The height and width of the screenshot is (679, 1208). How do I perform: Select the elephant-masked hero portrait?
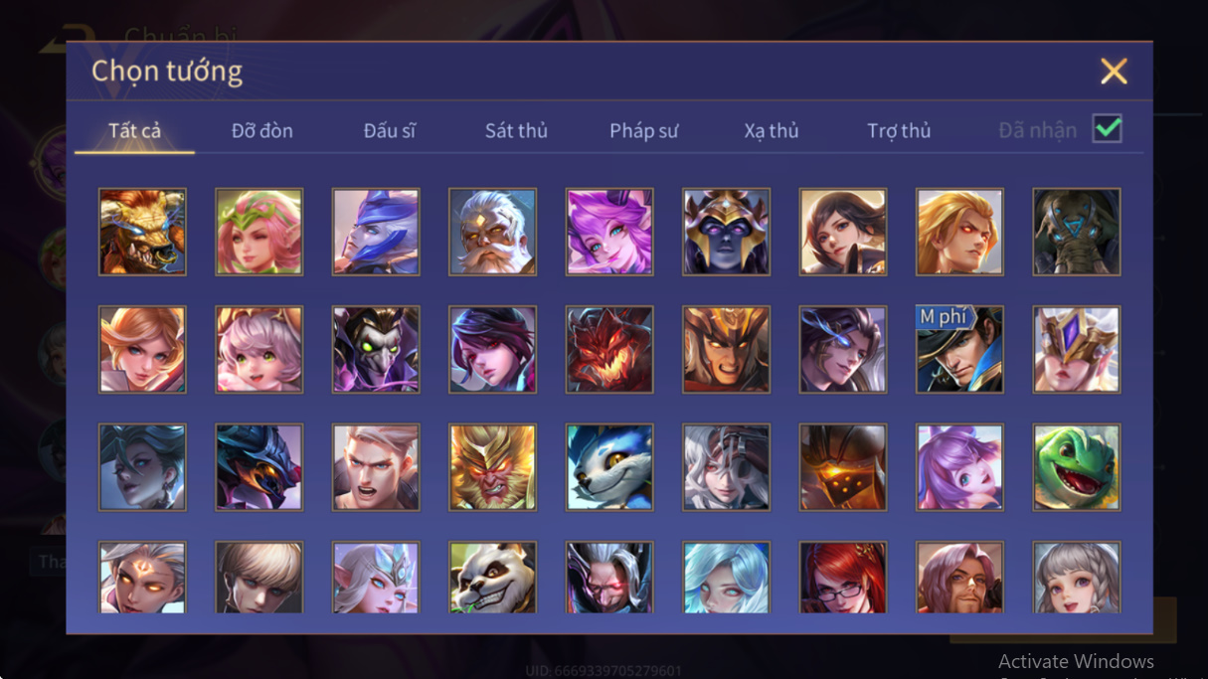click(x=1077, y=232)
